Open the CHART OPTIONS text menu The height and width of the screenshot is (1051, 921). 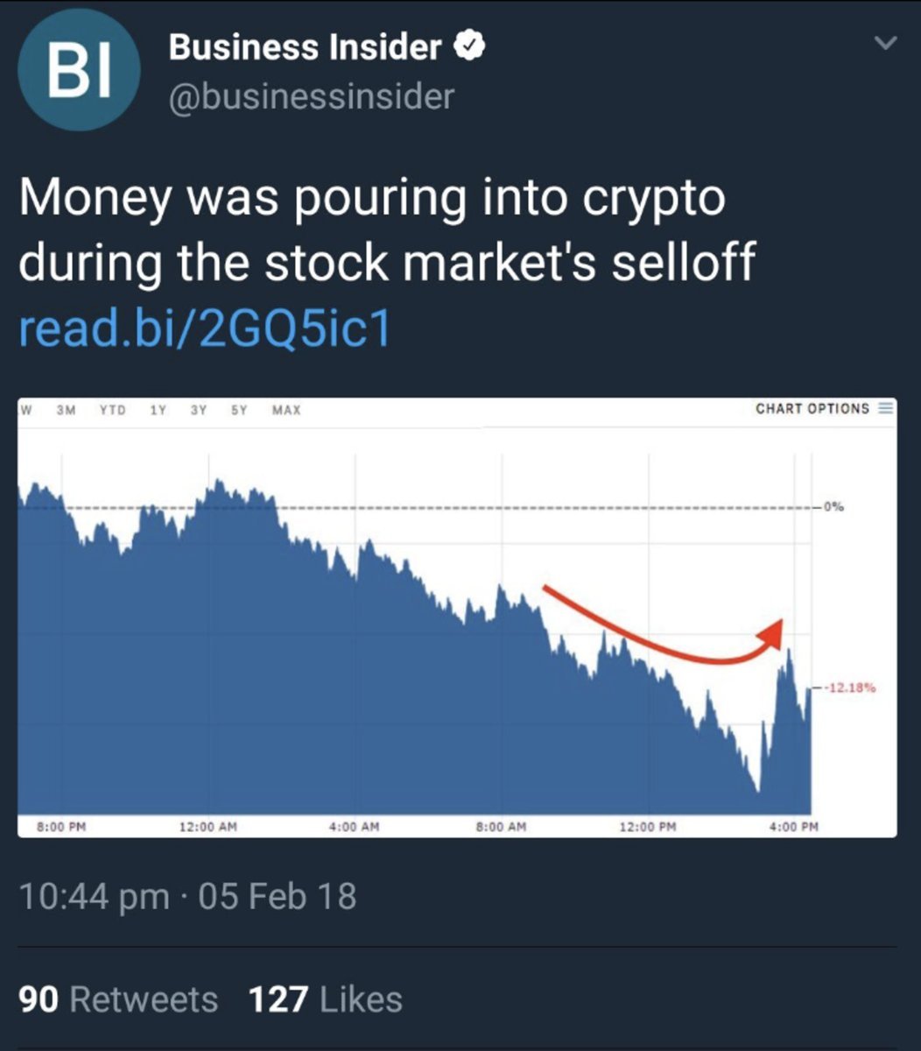(x=812, y=409)
